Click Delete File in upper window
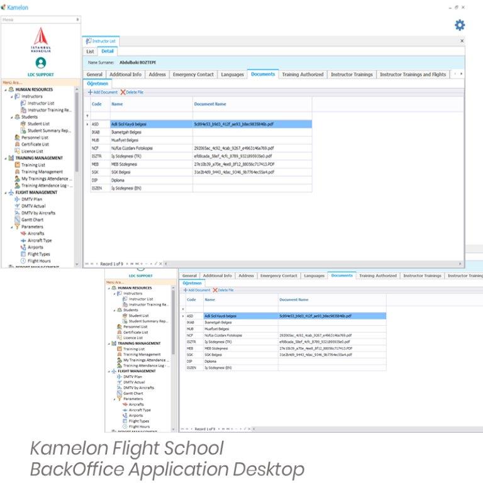The width and height of the screenshot is (483, 483). [132, 92]
